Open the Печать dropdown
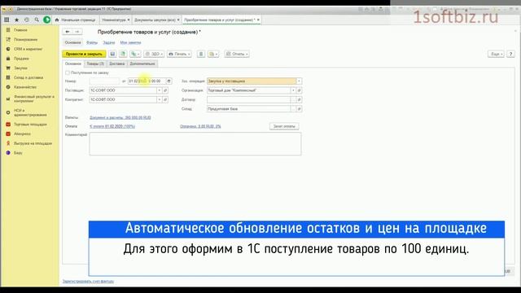This screenshot has width=521, height=293. point(179,54)
